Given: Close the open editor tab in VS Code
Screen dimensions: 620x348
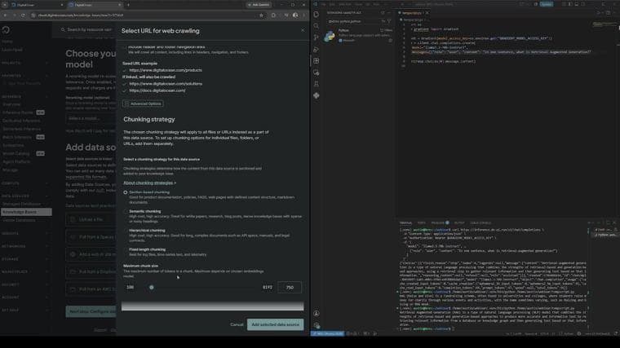Looking at the screenshot, I should (427, 13).
